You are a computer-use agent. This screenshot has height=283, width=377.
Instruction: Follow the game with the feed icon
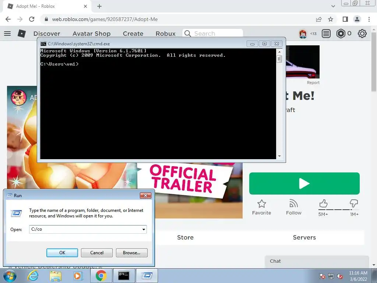[293, 204]
